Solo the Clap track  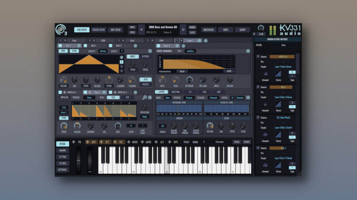(60, 41)
